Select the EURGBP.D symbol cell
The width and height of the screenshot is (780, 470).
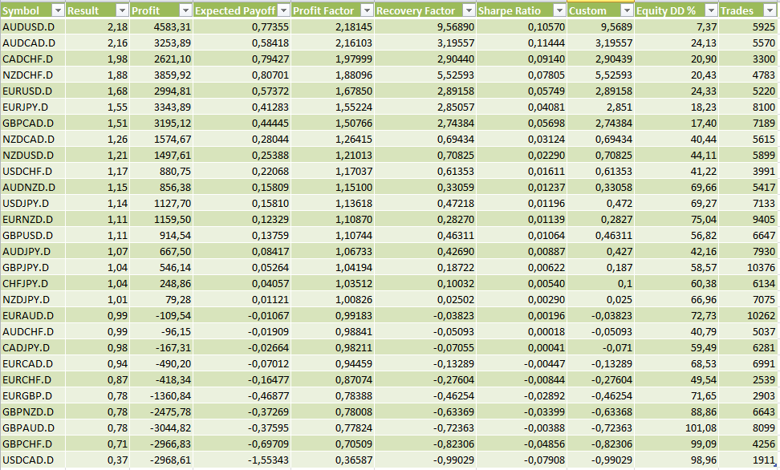click(33, 396)
